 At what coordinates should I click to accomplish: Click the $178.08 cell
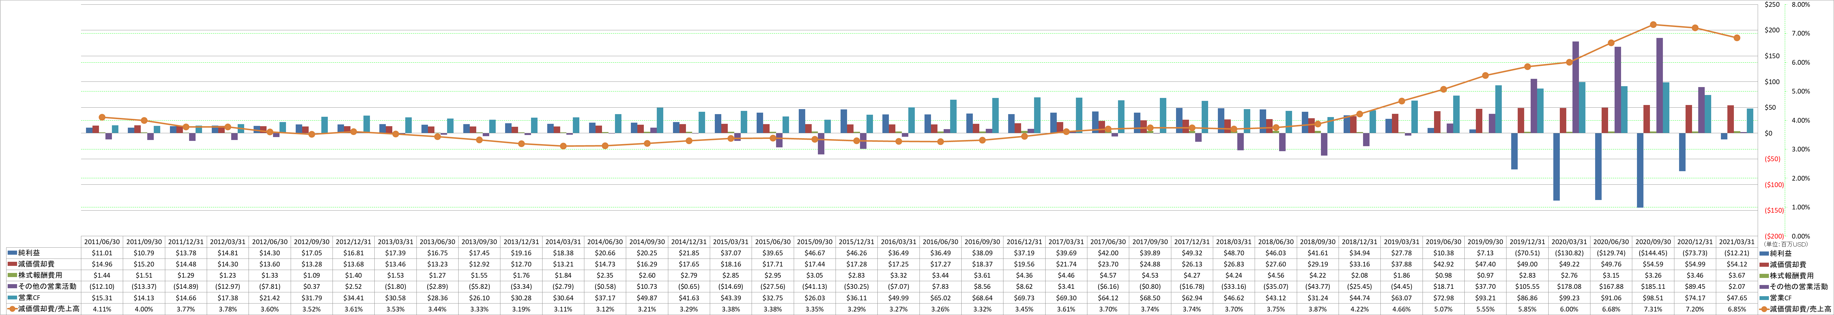1569,286
